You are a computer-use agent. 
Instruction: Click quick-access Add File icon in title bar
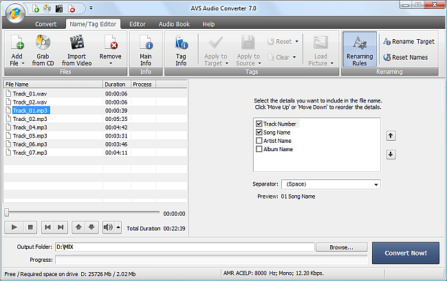click(36, 8)
